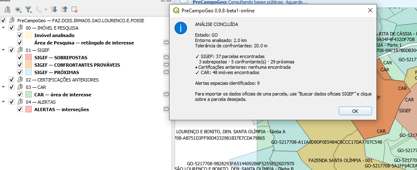Click 'SIGEF: 37 parcelas encontradas' text line
The height and width of the screenshot is (170, 417).
click(232, 56)
